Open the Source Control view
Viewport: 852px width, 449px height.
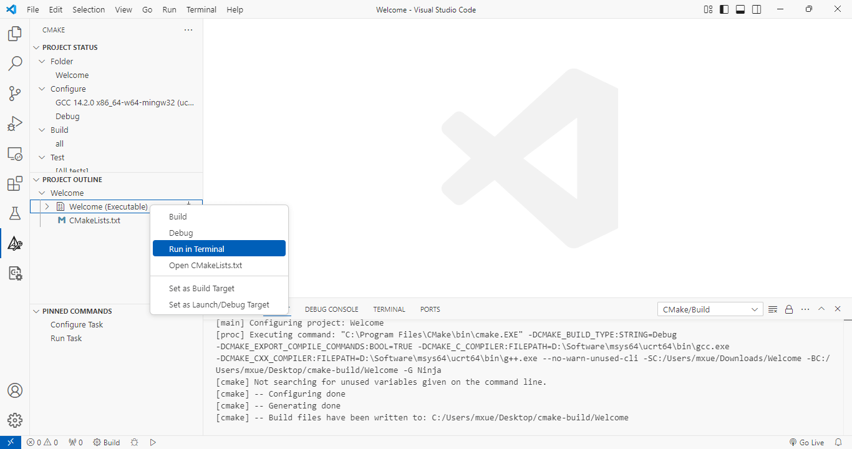point(14,94)
